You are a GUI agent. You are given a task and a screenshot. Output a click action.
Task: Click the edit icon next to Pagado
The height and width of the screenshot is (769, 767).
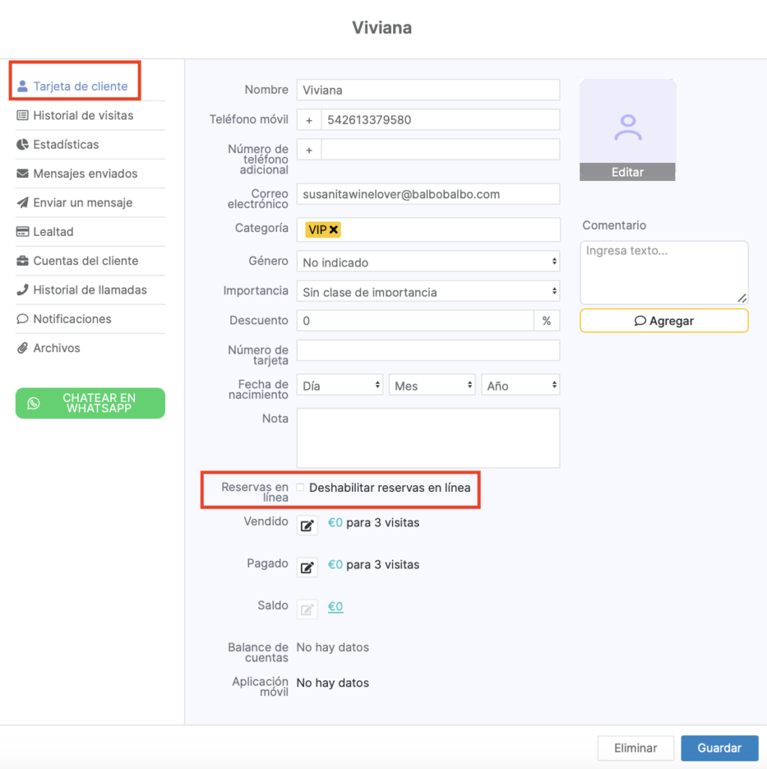[x=307, y=568]
